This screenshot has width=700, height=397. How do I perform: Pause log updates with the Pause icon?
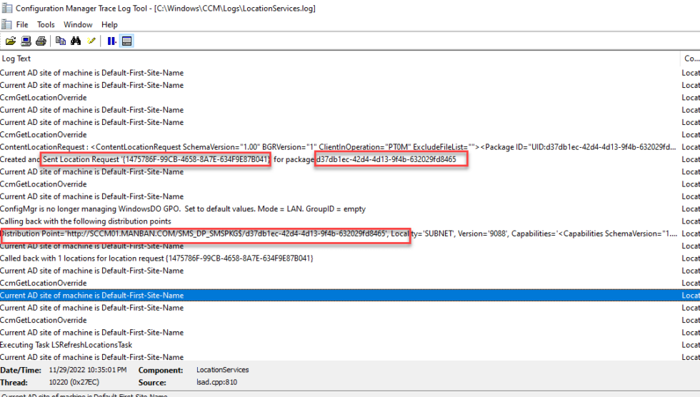(111, 41)
